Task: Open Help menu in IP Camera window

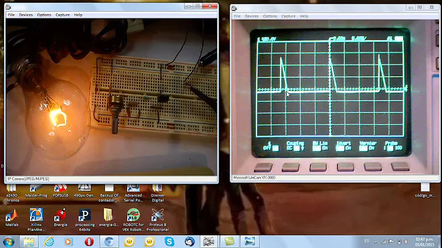Action: click(x=78, y=15)
